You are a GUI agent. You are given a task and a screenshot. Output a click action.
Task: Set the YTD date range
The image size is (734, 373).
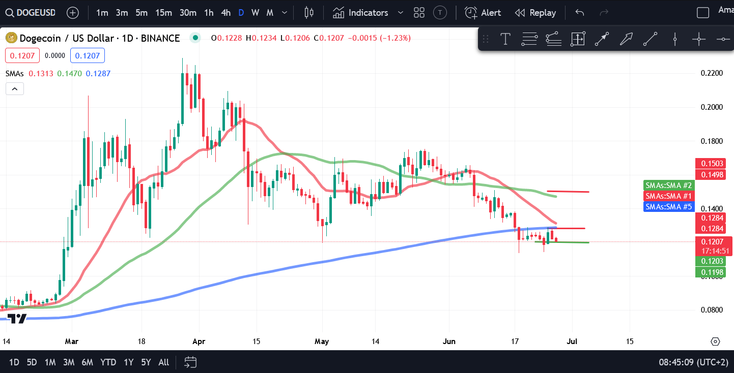coord(108,362)
